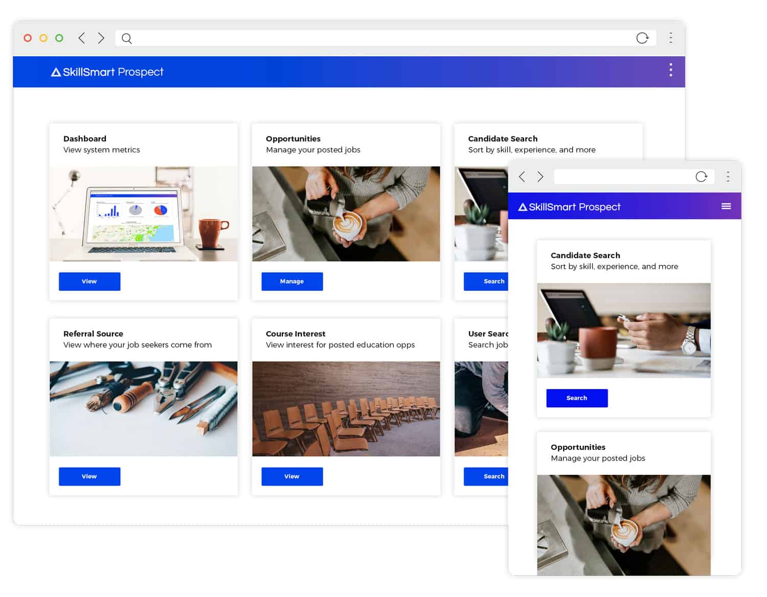Click the Search button on the User Search card
Screen dimensions: 767x597
(486, 476)
